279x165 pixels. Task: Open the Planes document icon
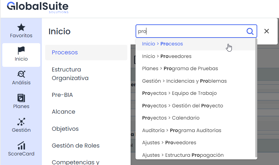pos(21,98)
